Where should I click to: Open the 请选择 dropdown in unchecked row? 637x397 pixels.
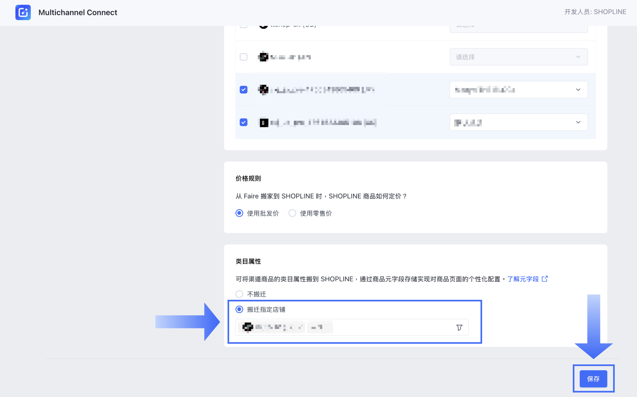pyautogui.click(x=518, y=57)
